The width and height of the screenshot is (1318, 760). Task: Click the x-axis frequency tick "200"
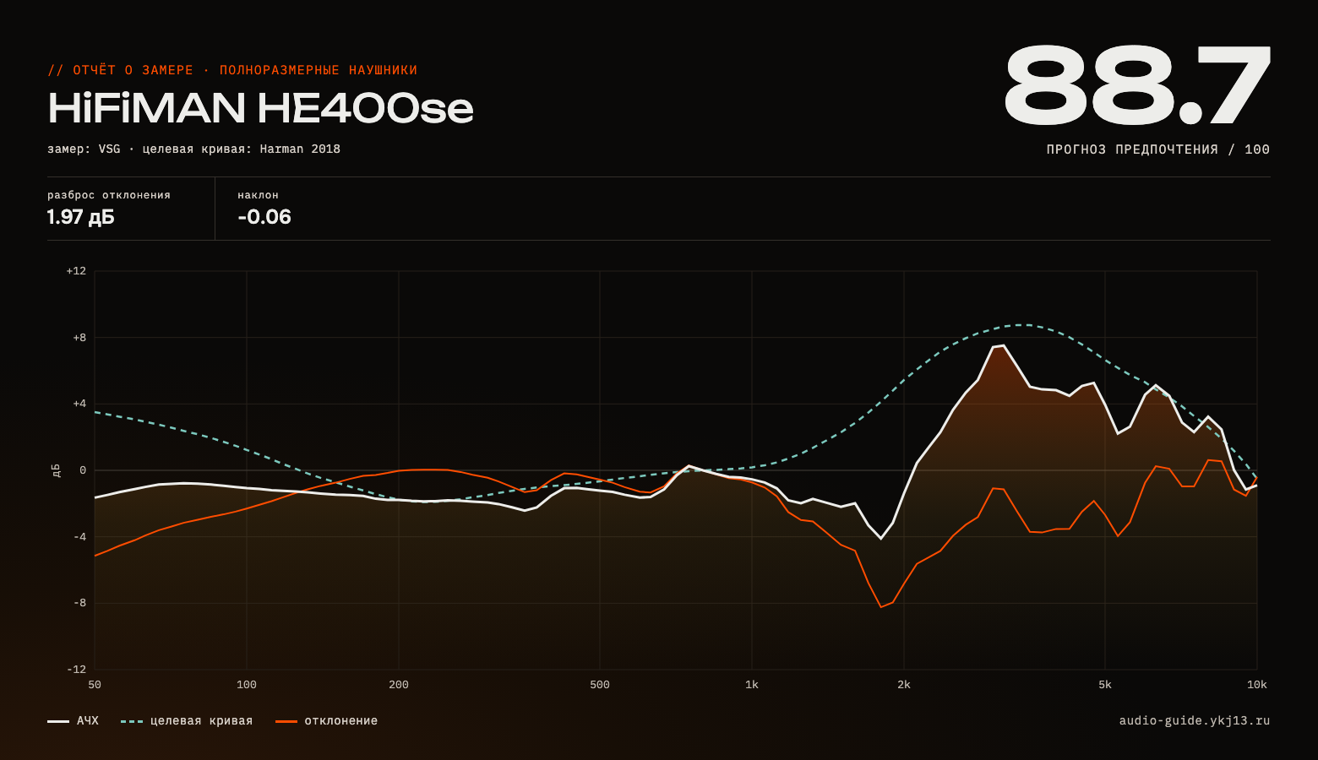(x=399, y=685)
